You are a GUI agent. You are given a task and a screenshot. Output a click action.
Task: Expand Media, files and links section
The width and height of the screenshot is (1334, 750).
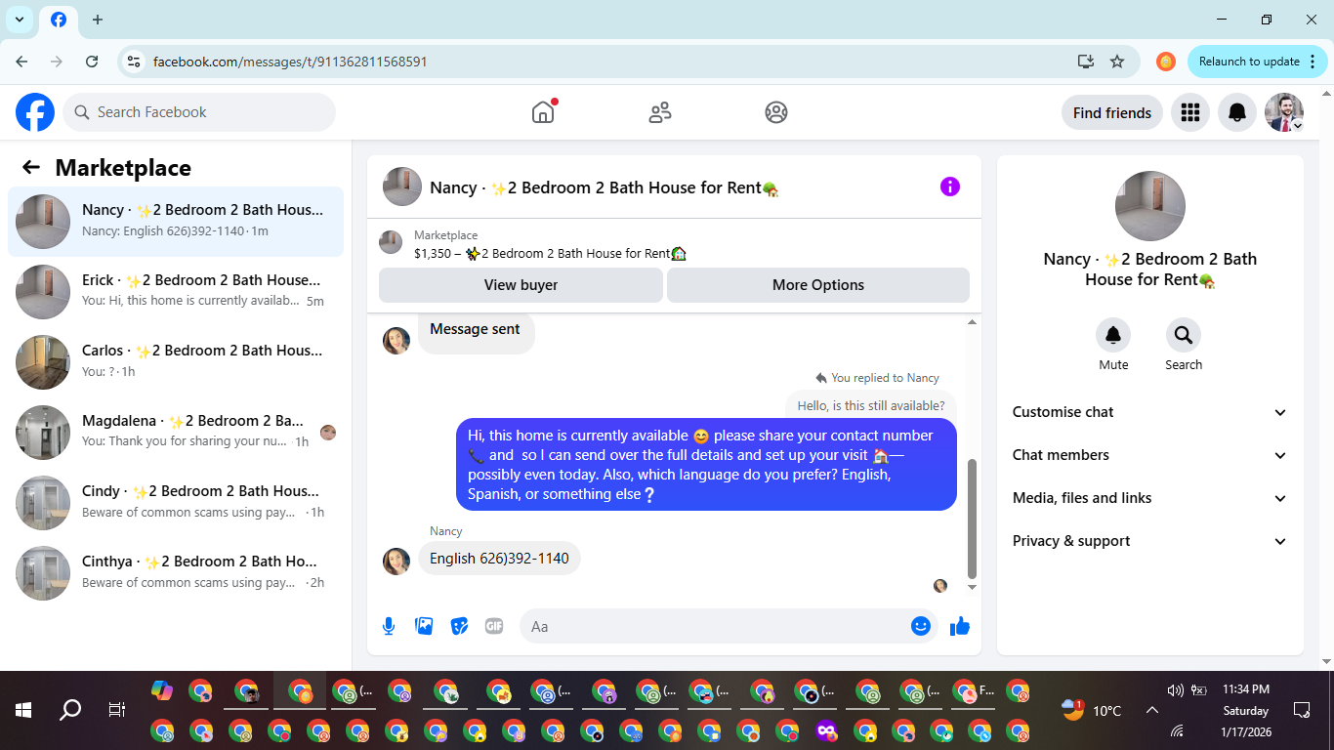[1150, 498]
